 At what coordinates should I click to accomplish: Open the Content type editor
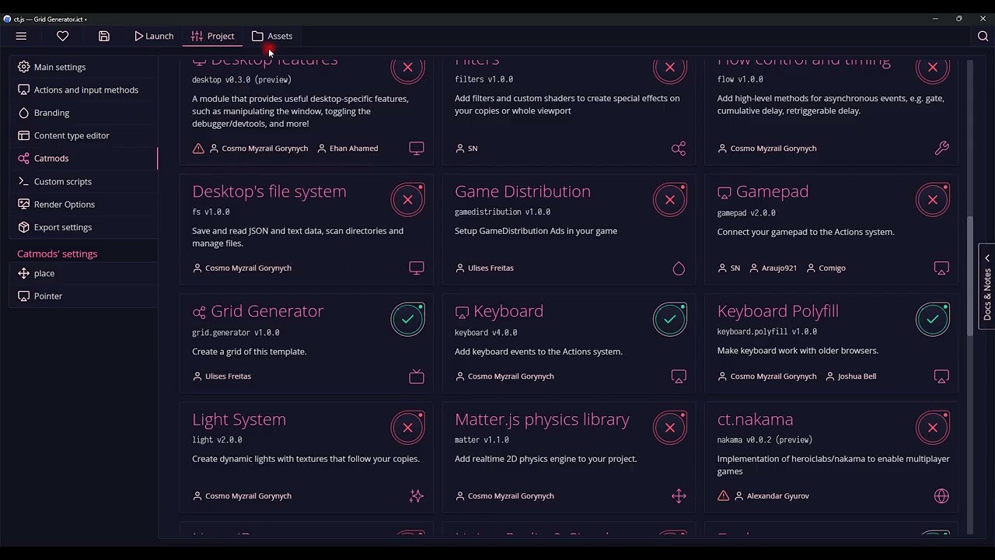tap(82, 135)
